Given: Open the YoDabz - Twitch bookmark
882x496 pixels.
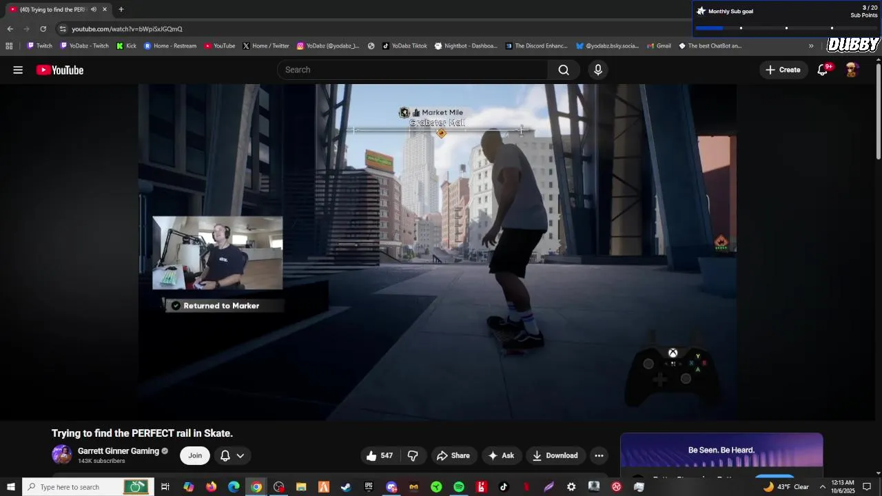Looking at the screenshot, I should point(84,46).
